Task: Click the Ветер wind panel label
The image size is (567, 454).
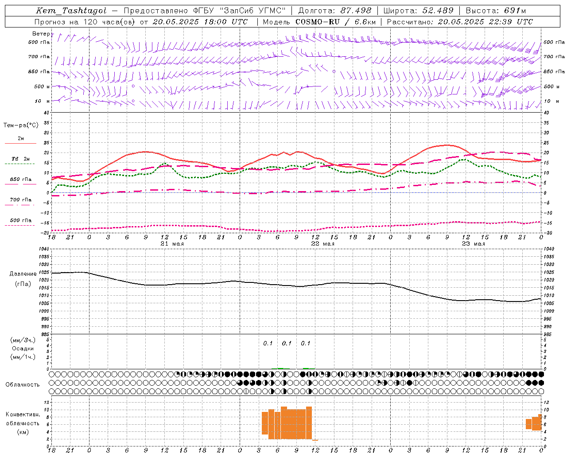Action: coord(41,34)
